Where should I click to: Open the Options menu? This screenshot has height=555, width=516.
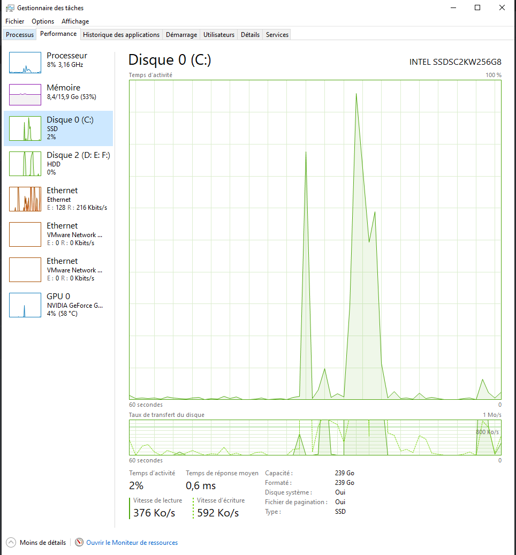pyautogui.click(x=42, y=21)
